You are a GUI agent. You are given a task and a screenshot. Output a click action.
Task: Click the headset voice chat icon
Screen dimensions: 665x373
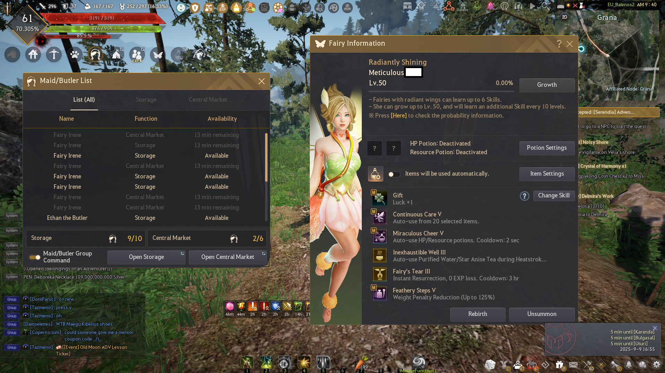(518, 6)
